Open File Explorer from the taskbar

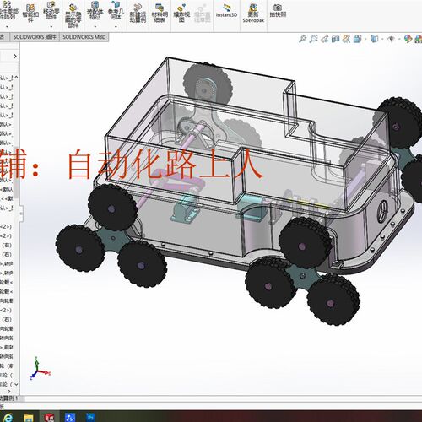(29, 417)
